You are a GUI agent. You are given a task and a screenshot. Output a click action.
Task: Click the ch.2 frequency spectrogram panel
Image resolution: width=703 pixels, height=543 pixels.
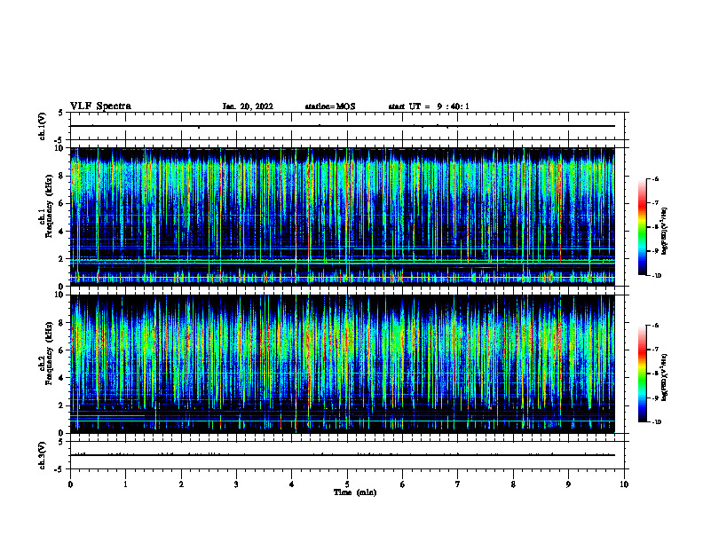click(343, 364)
